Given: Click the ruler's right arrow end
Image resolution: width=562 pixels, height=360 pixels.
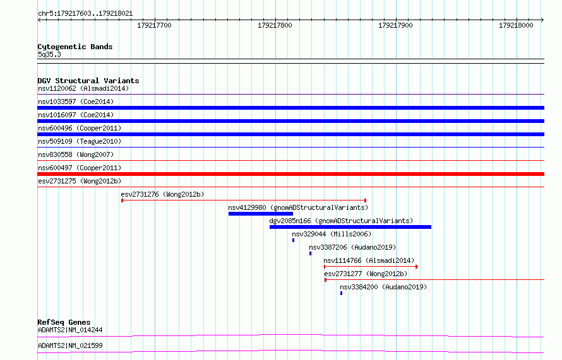Looking at the screenshot, I should click(542, 20).
